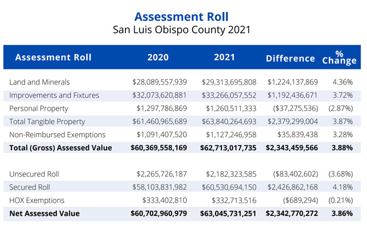This screenshot has width=367, height=228.
Task: Select the 'Total Tangible Property' row label
Action: tap(47, 122)
